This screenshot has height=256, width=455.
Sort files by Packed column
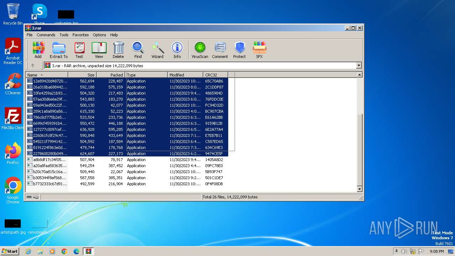pyautogui.click(x=111, y=75)
